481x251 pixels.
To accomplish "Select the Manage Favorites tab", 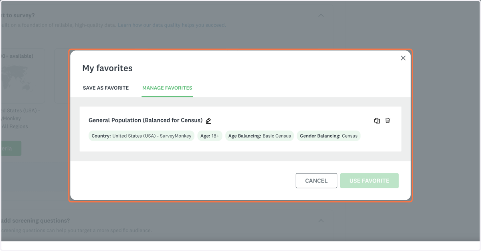I will 167,88.
